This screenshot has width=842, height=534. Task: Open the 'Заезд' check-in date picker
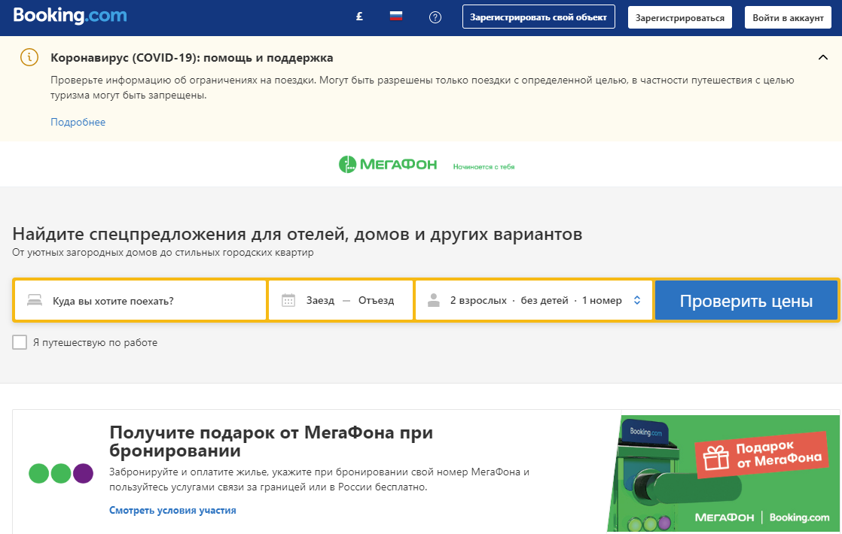[320, 300]
